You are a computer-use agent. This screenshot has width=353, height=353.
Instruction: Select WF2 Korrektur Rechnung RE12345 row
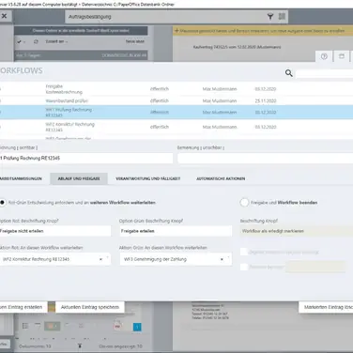(x=176, y=127)
